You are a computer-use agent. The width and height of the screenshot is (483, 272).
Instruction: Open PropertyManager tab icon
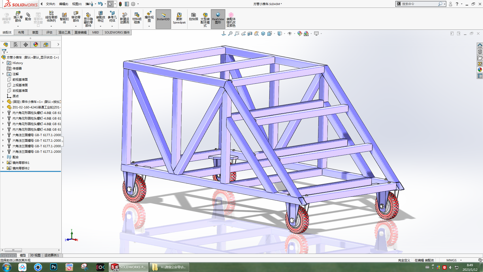tap(16, 45)
